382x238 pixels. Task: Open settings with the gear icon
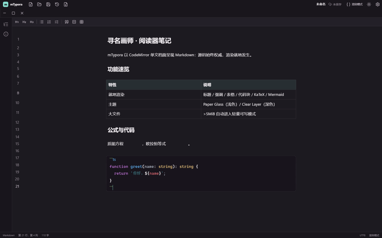[377, 4]
